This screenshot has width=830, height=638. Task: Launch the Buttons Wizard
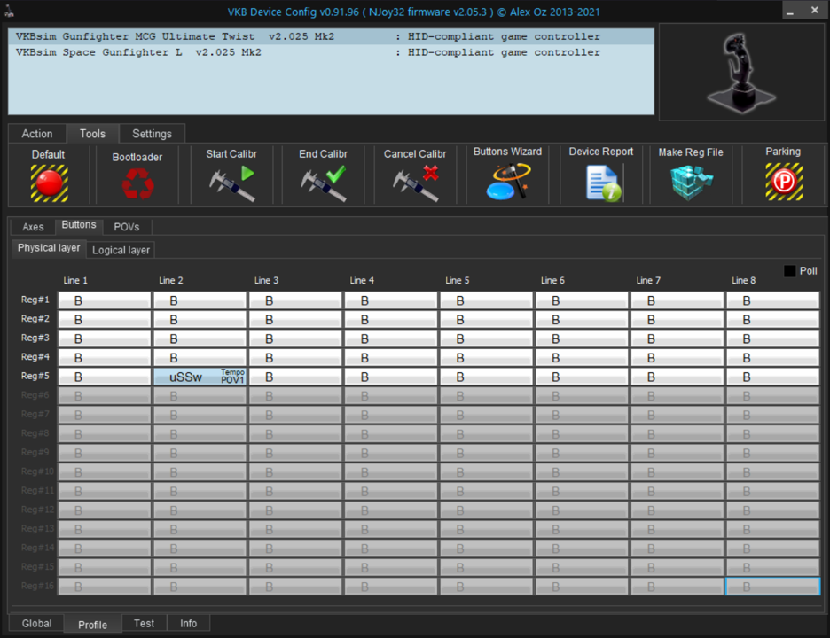point(507,181)
